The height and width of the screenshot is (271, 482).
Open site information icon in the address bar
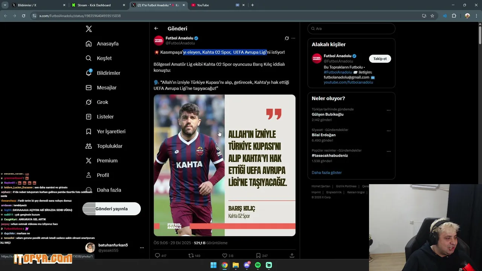pos(34,16)
